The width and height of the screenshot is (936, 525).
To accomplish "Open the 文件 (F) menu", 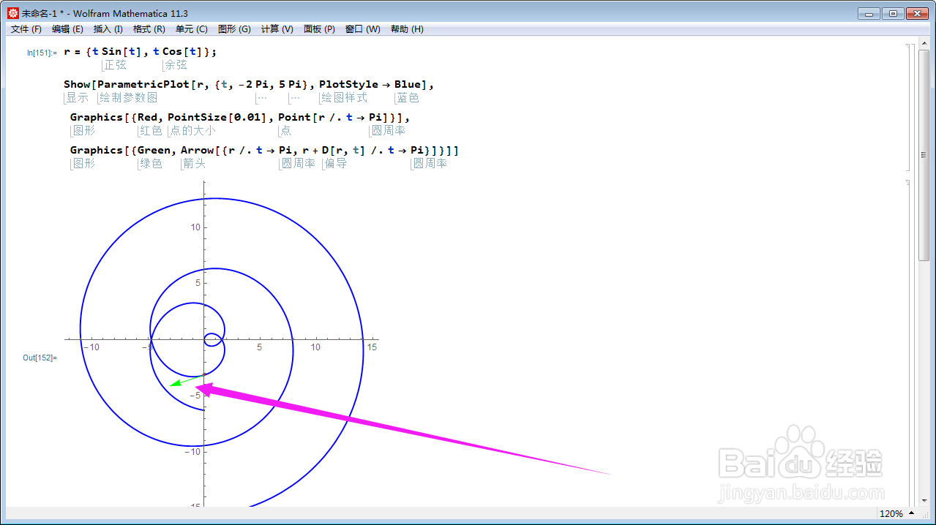I will 26,29.
